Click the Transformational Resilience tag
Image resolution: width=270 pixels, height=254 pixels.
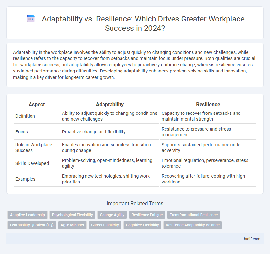click(x=194, y=215)
